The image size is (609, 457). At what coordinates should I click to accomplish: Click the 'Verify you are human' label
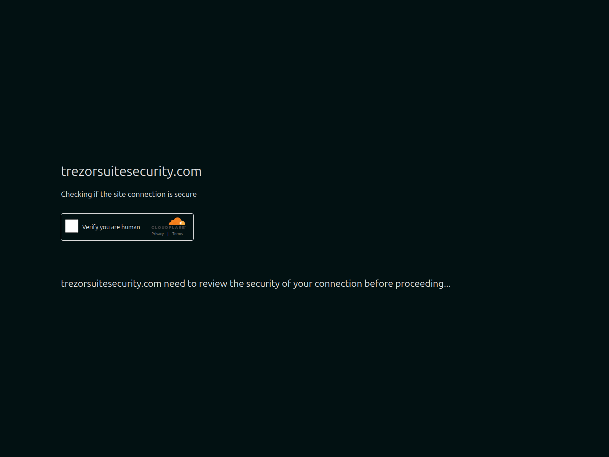pos(111,227)
